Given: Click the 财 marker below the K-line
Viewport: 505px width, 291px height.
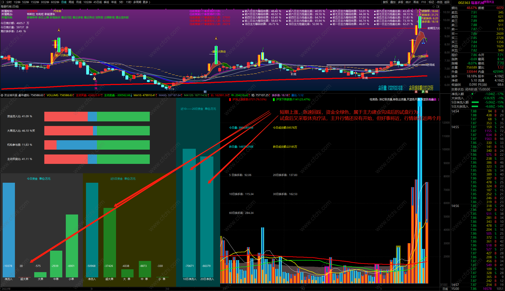Looking at the screenshot, I should click(x=205, y=92).
